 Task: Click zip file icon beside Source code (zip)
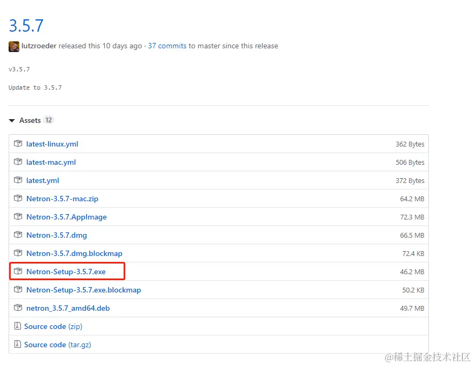pos(18,326)
